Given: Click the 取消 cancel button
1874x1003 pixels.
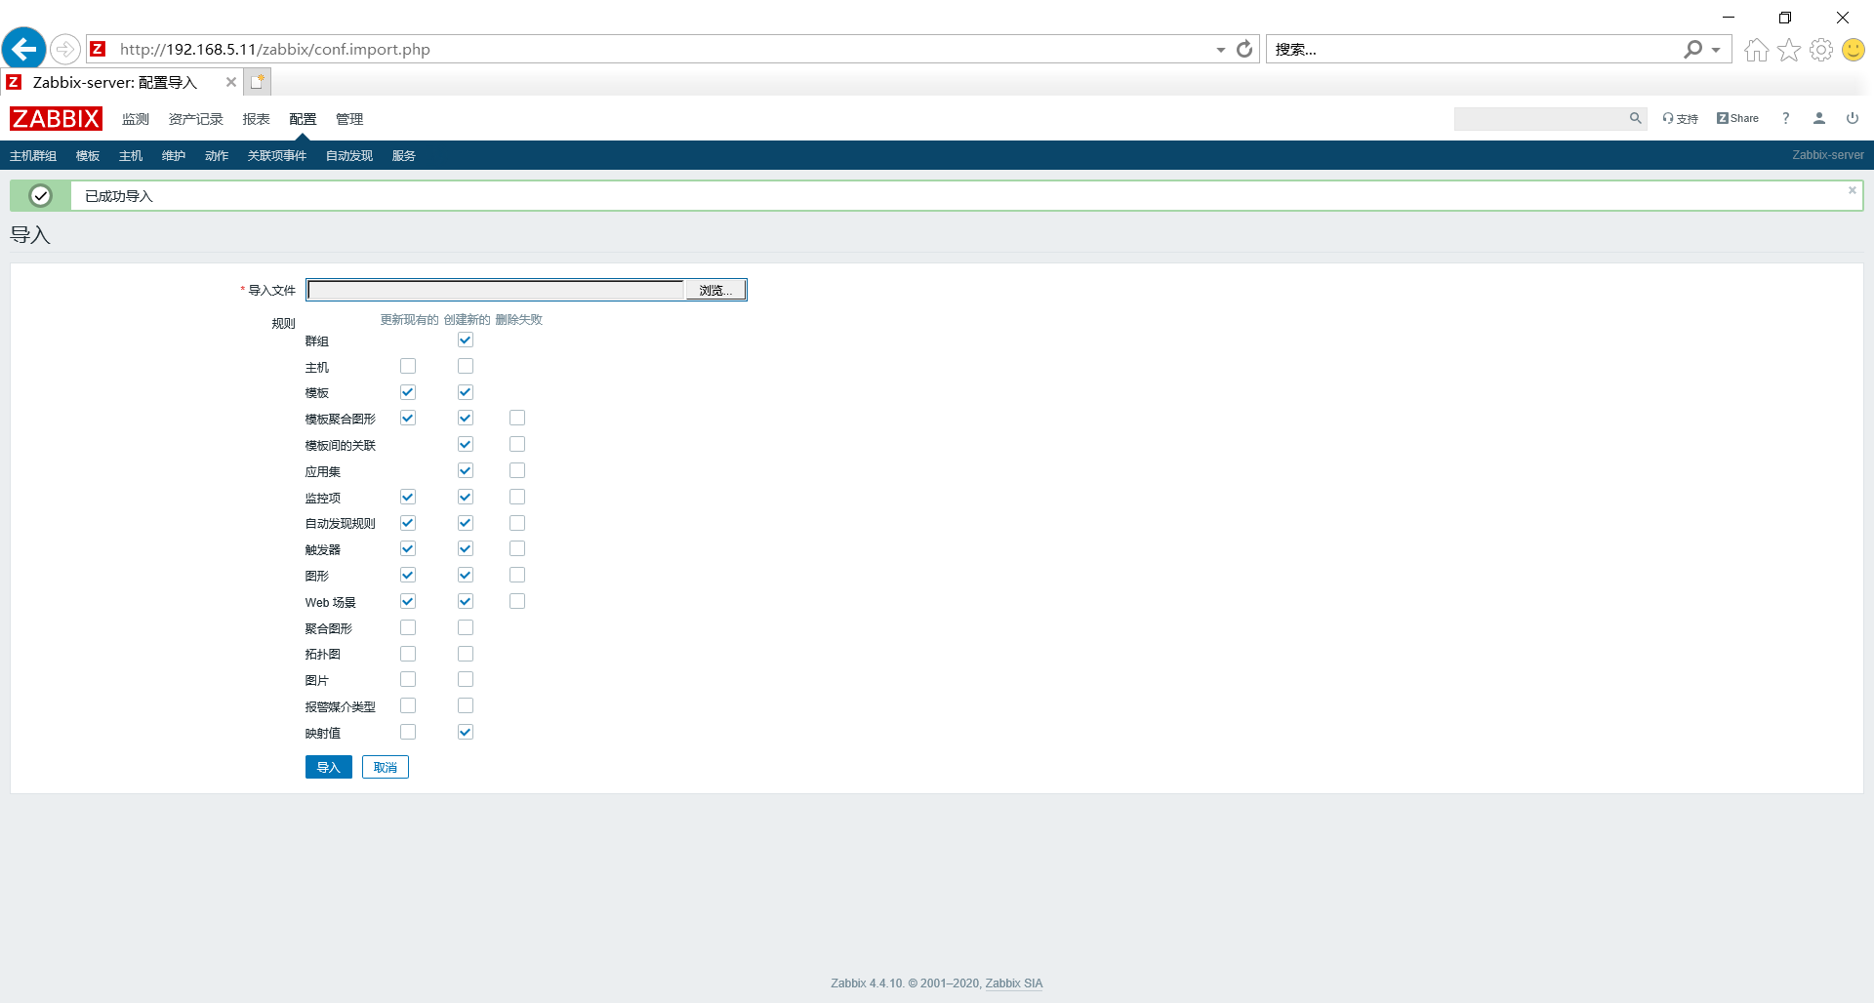Looking at the screenshot, I should [386, 767].
